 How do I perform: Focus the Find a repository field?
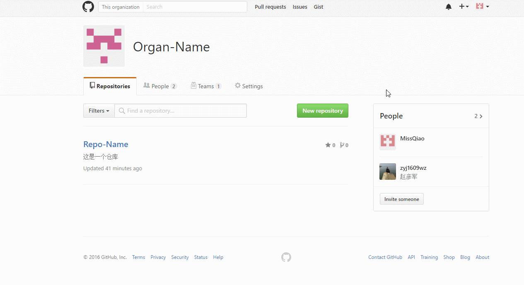(181, 111)
